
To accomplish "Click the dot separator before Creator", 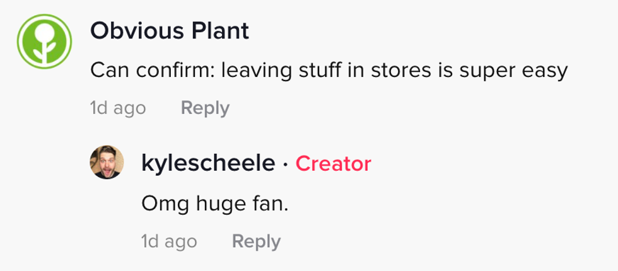I will click(285, 164).
